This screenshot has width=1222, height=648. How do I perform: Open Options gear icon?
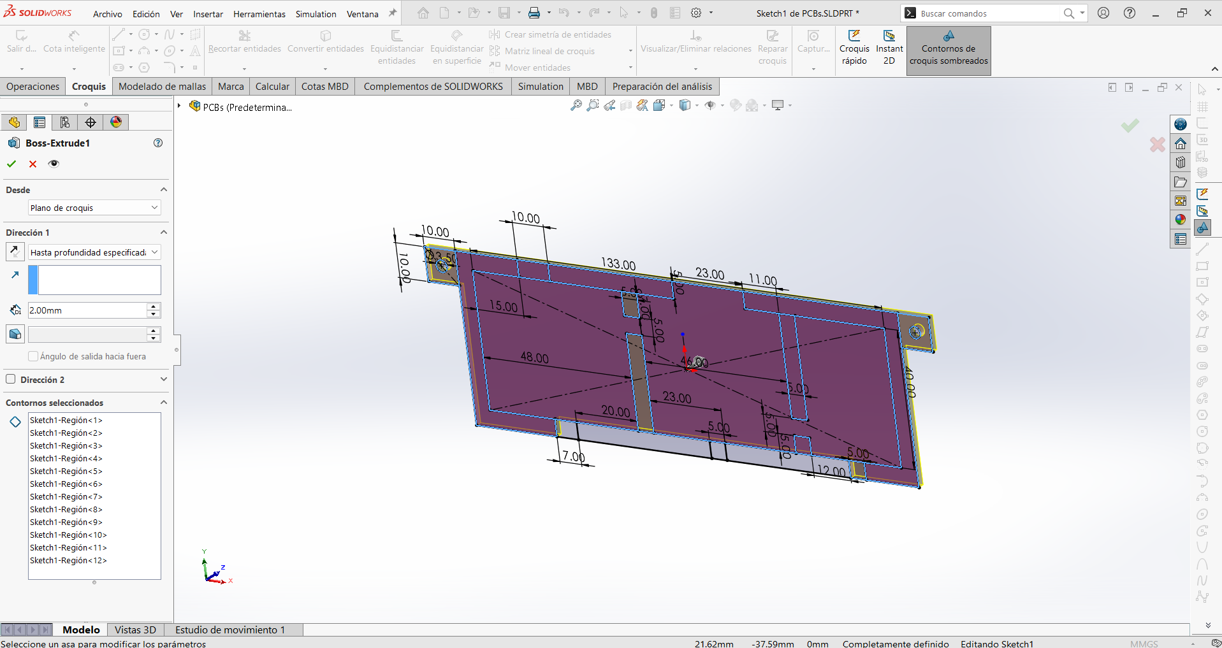[x=696, y=13]
